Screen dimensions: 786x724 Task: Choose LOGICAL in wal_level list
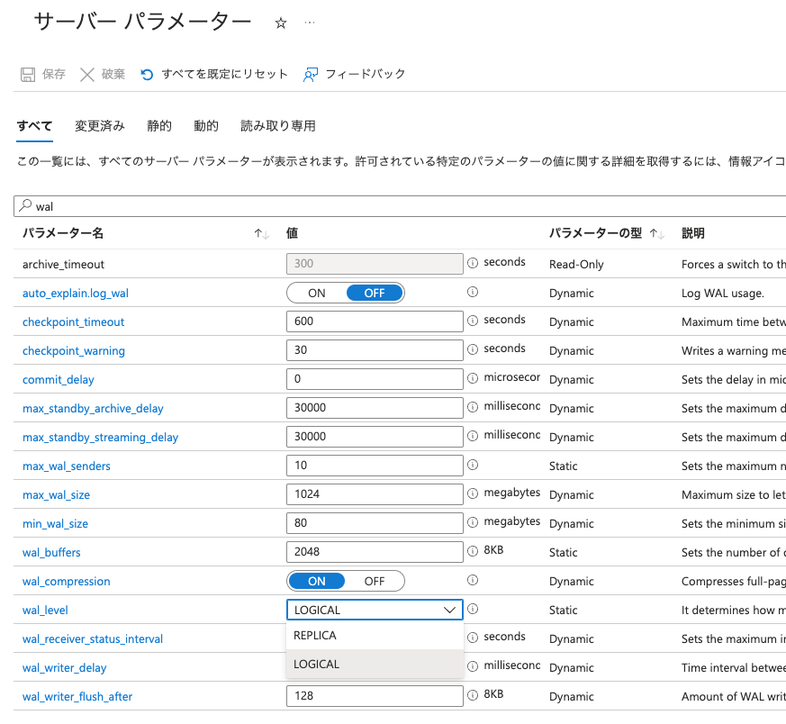375,664
